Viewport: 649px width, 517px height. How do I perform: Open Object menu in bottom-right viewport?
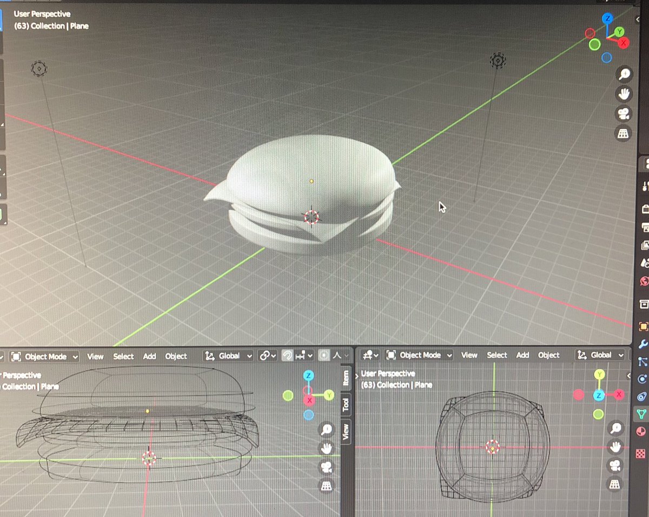tap(548, 355)
